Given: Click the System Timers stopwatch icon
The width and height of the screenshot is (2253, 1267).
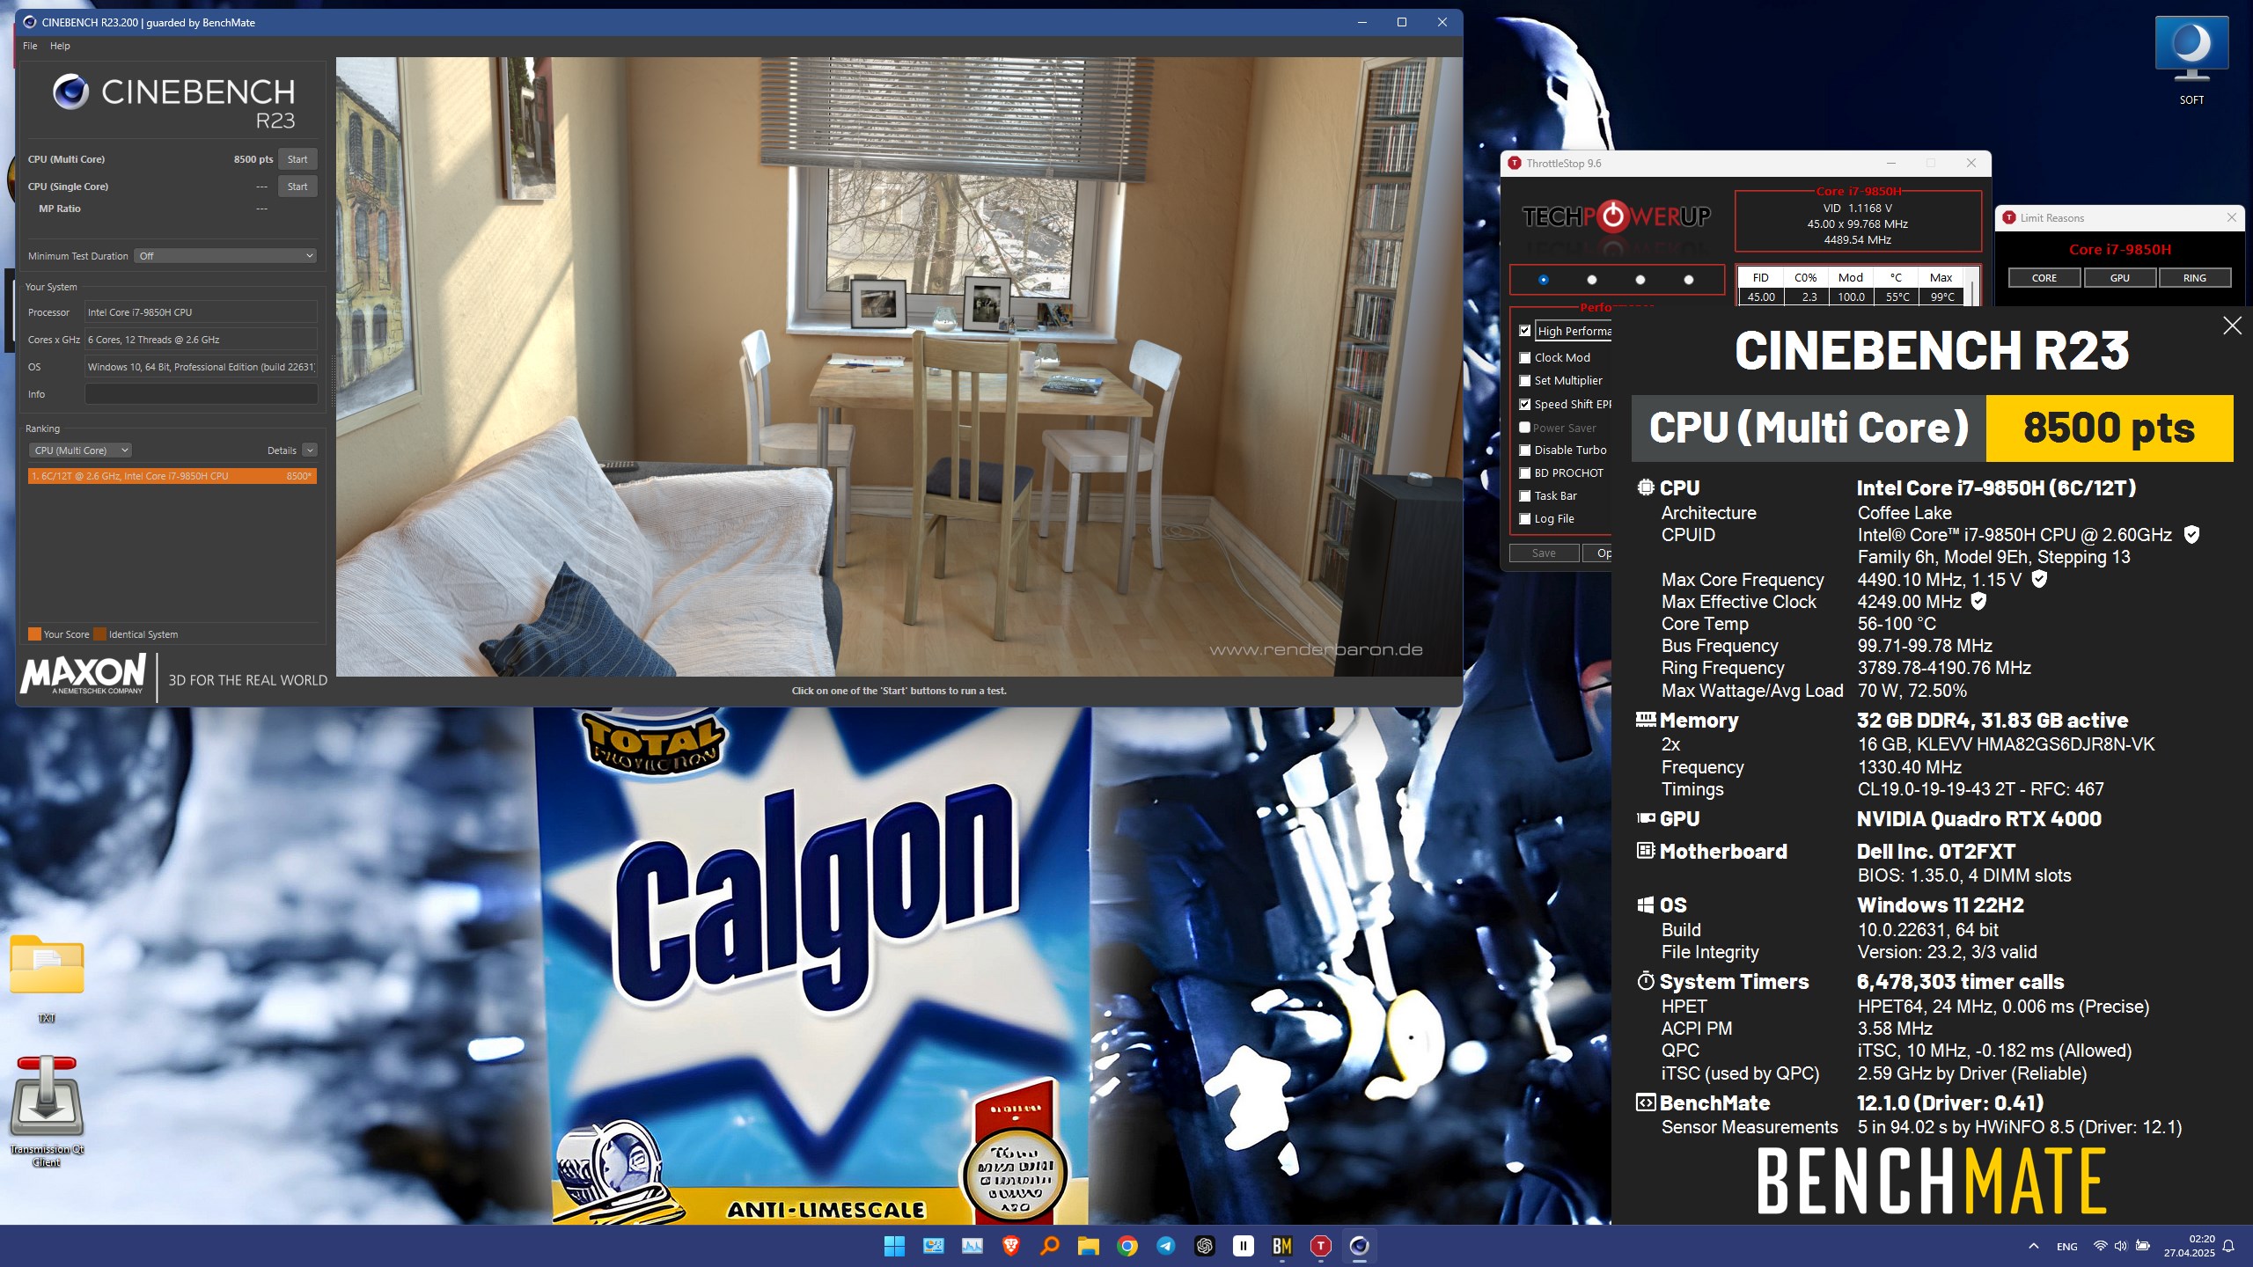Looking at the screenshot, I should point(1646,981).
